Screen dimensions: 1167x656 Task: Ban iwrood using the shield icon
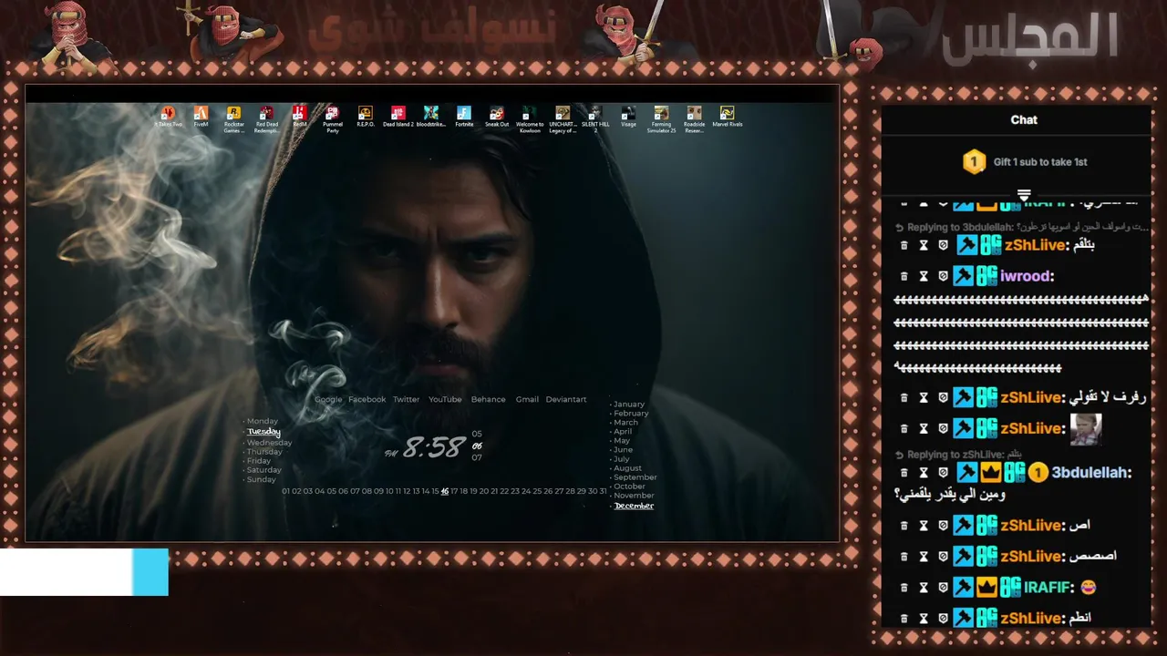point(943,276)
